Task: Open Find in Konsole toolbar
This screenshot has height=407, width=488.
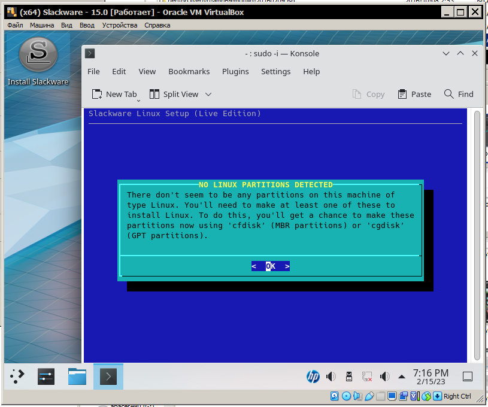Action: tap(459, 95)
